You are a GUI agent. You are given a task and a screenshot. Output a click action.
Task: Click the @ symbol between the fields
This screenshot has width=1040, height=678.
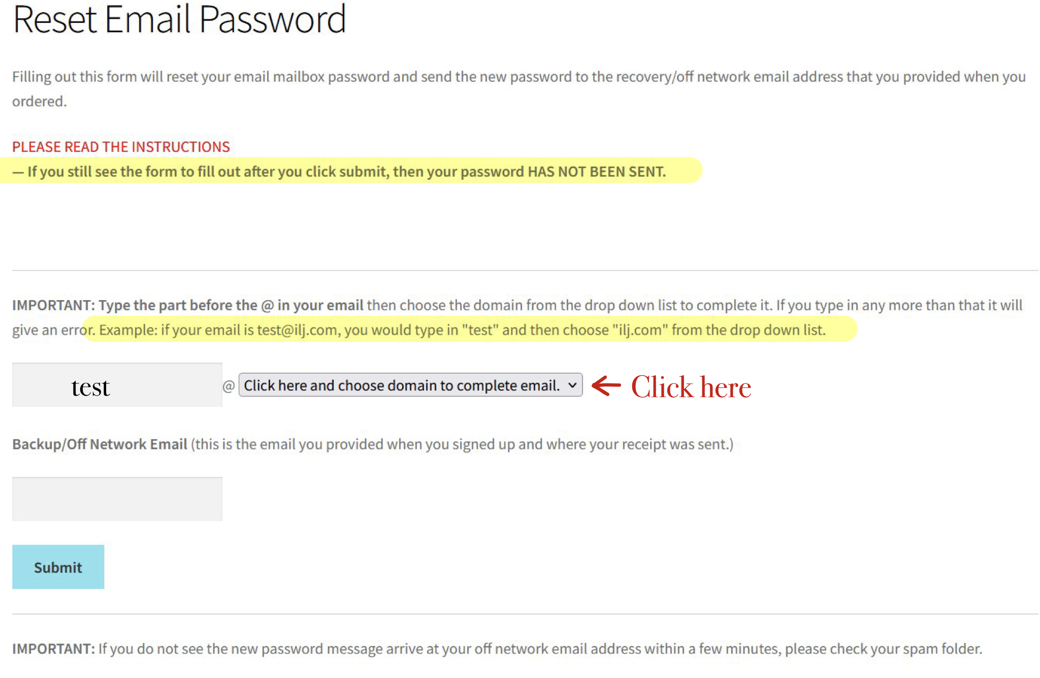pyautogui.click(x=229, y=386)
